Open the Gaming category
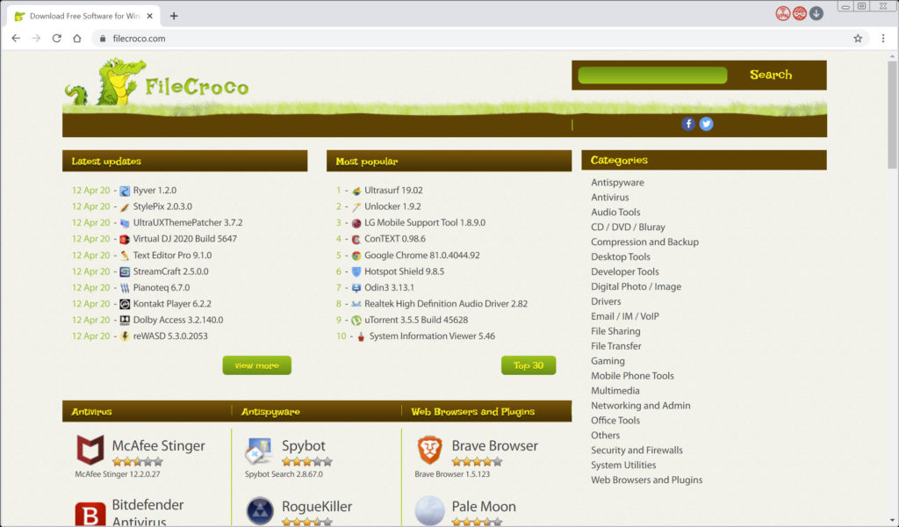The height and width of the screenshot is (527, 899). pyautogui.click(x=608, y=361)
